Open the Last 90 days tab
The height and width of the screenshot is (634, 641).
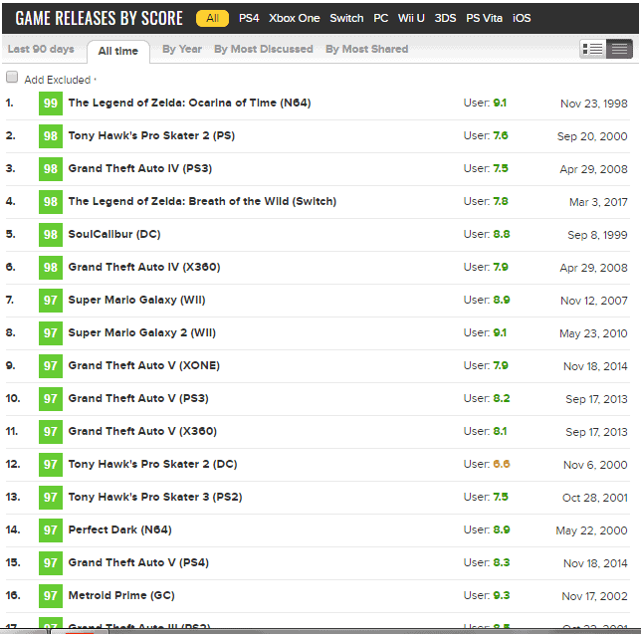point(41,49)
